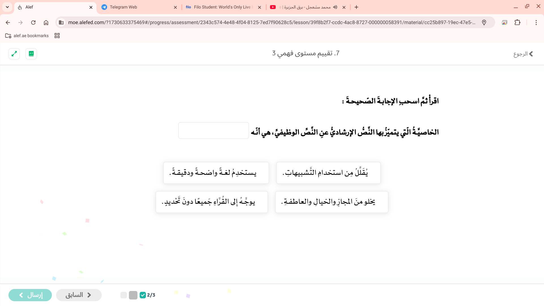Select the completed question checkmark indicator
The width and height of the screenshot is (544, 306).
tap(143, 295)
